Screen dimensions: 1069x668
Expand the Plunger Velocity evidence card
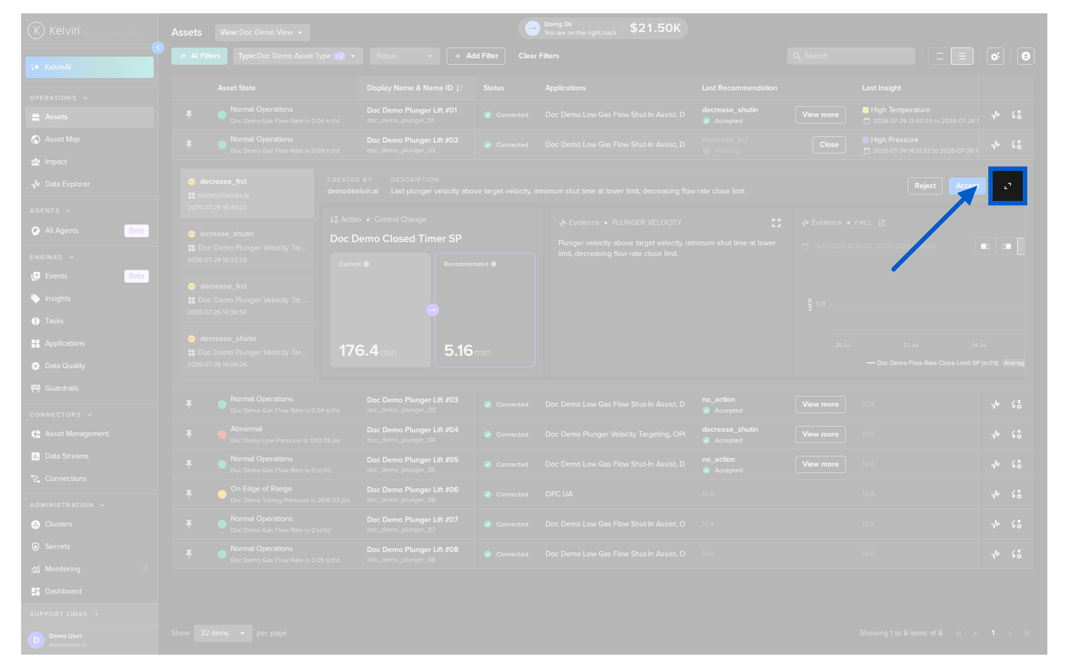(x=776, y=223)
